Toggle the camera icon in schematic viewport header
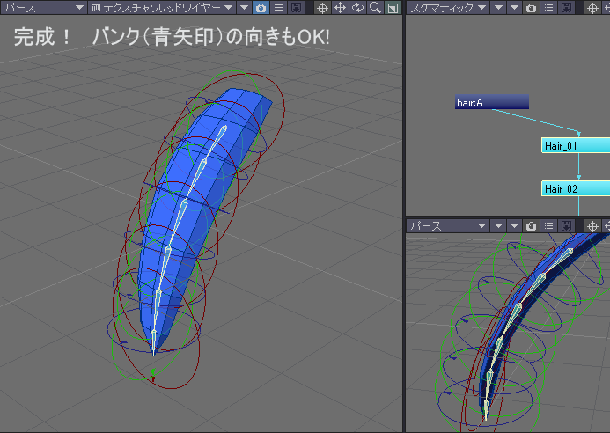The height and width of the screenshot is (433, 610). (x=531, y=7)
